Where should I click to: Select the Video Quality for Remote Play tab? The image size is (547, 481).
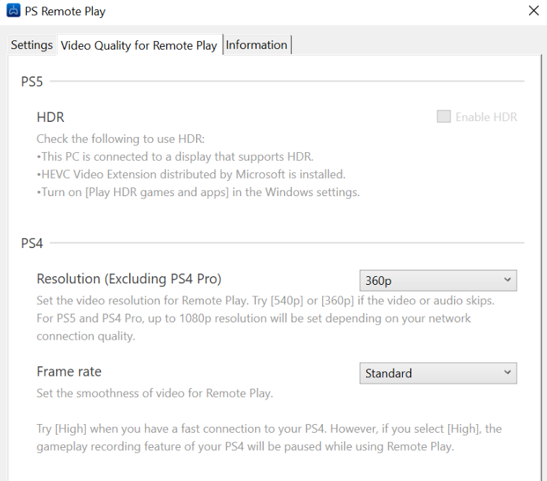(x=139, y=45)
